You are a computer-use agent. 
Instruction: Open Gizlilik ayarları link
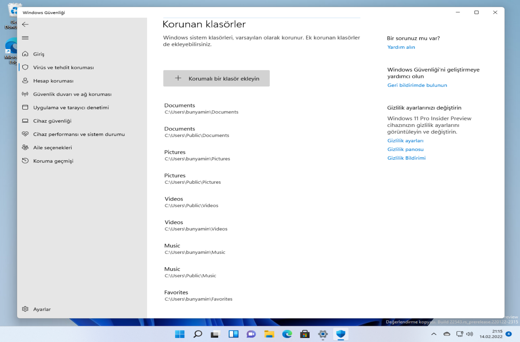click(405, 141)
